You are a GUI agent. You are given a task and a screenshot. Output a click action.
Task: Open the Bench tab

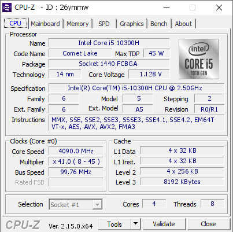[159, 24]
